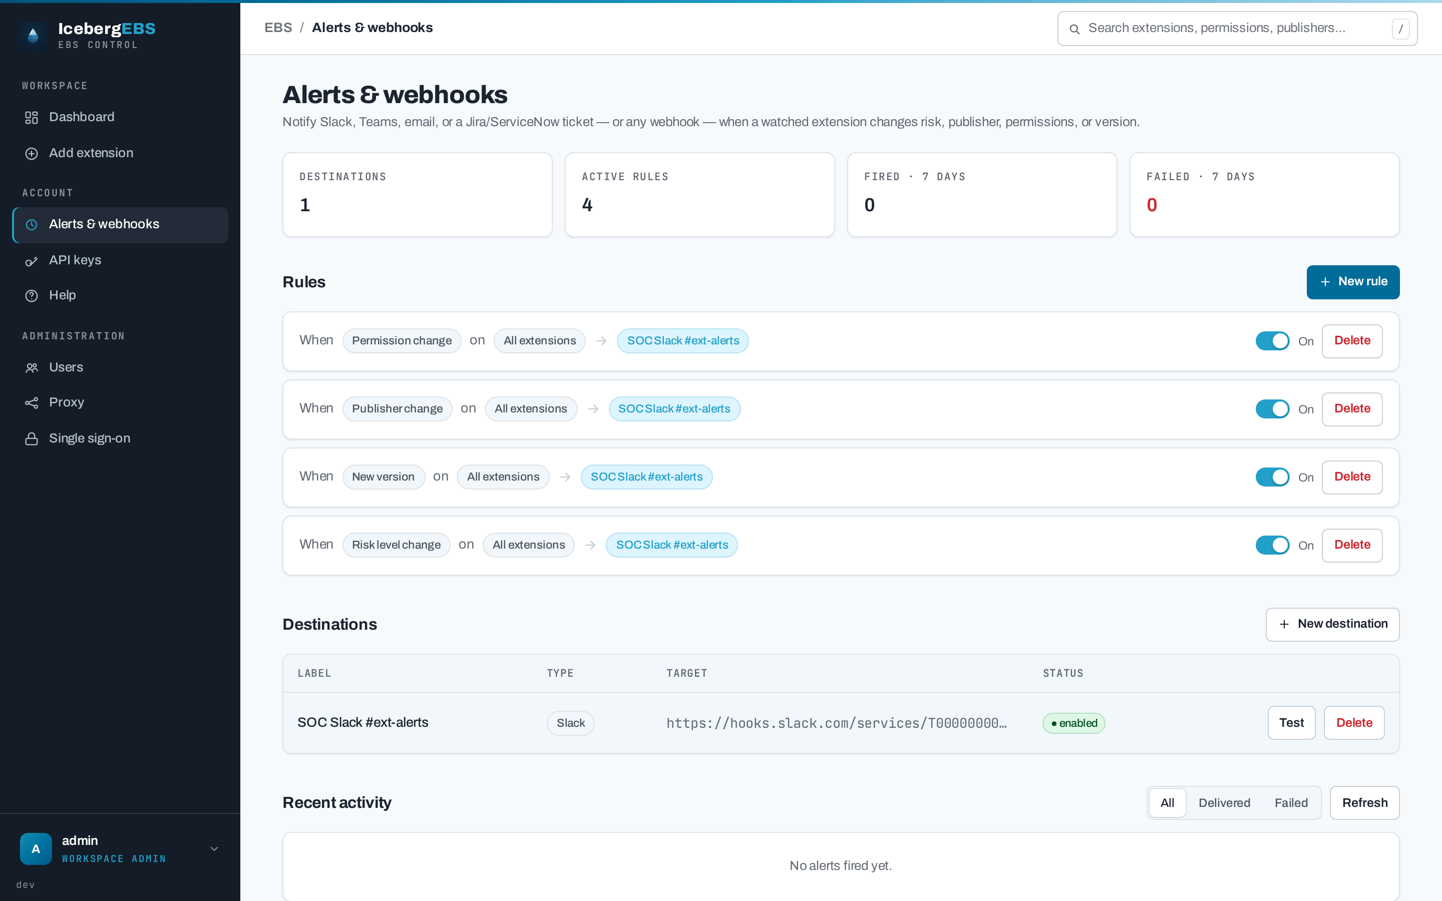This screenshot has height=901, width=1442.
Task: Click All extensions chip in Permission change rule
Action: 539,341
